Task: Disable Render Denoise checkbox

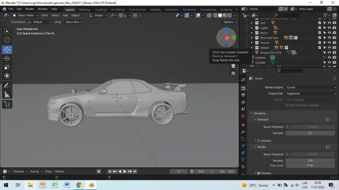Action: tap(258, 173)
